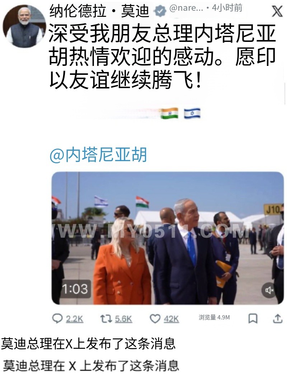Viewport: 287px width, 376px height.
Task: Open the 5.6K reposts count
Action: pos(123,319)
